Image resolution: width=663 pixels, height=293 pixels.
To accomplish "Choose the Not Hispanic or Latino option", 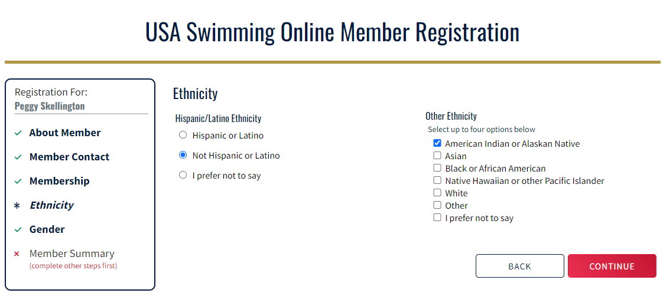I will (183, 156).
